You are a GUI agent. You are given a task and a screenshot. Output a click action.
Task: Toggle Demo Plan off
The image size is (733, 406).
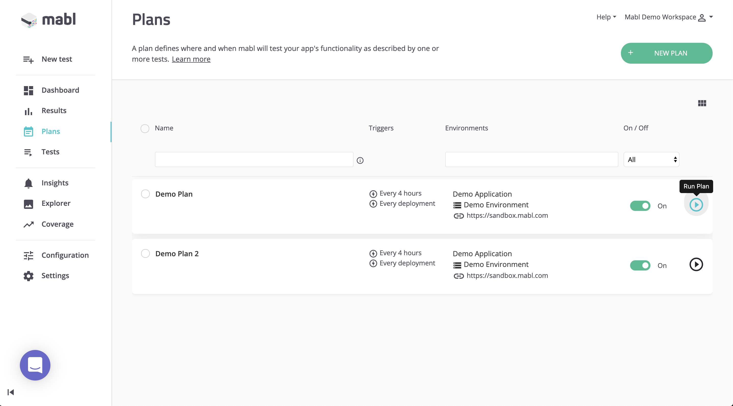point(640,206)
